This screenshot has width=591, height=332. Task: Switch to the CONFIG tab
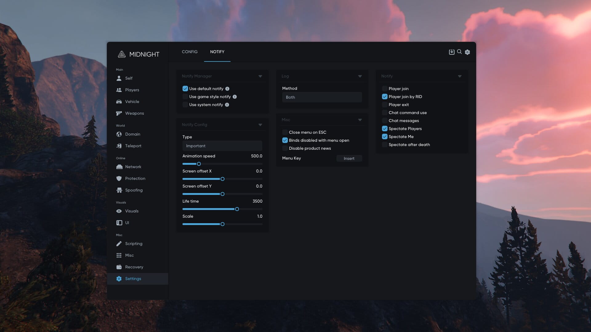190,52
